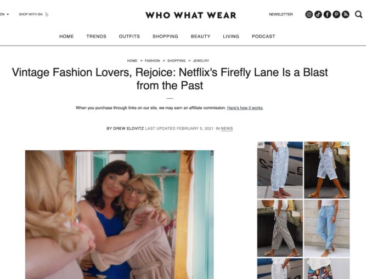Viewport: 366px width, 279px height.
Task: Click the Newsletter link
Action: (281, 14)
